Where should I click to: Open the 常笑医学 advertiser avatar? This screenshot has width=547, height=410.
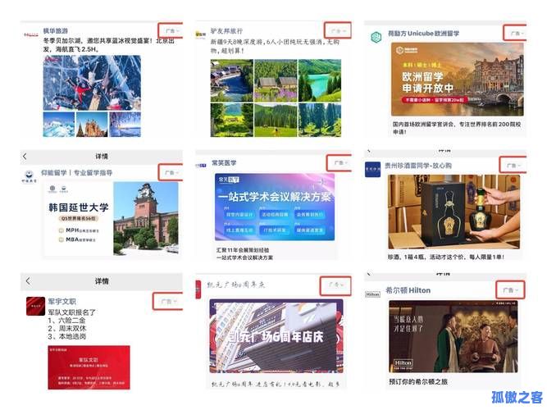[201, 166]
